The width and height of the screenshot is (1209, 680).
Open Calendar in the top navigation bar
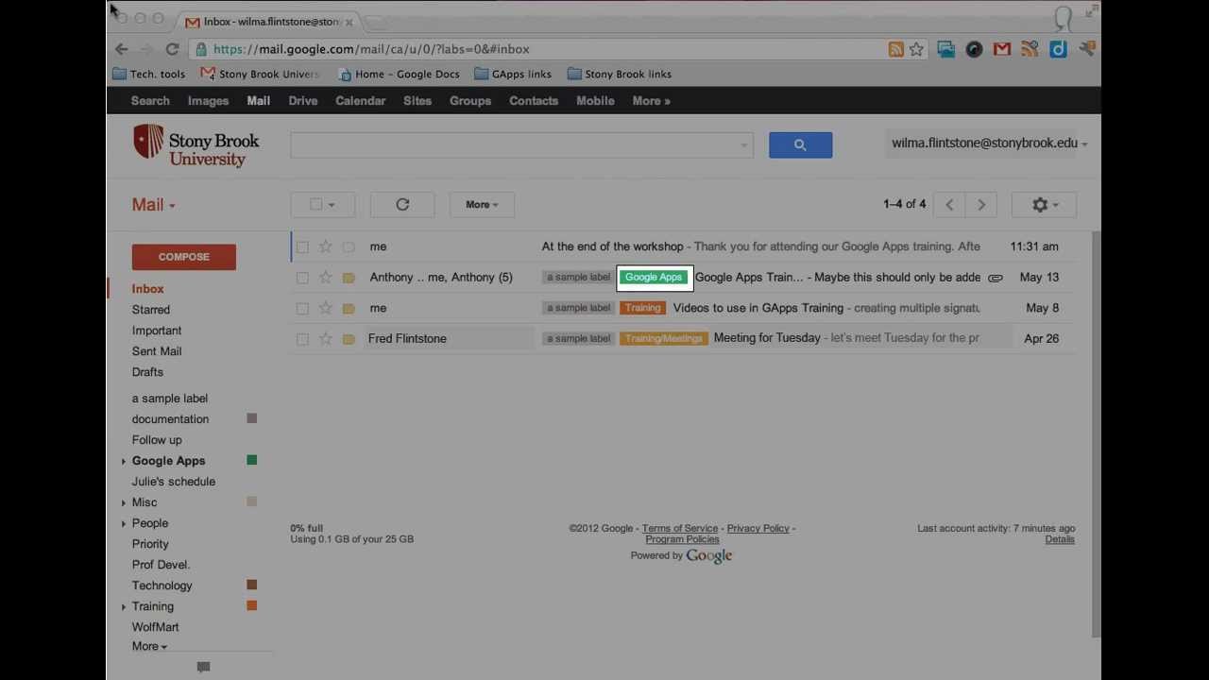[x=360, y=101]
